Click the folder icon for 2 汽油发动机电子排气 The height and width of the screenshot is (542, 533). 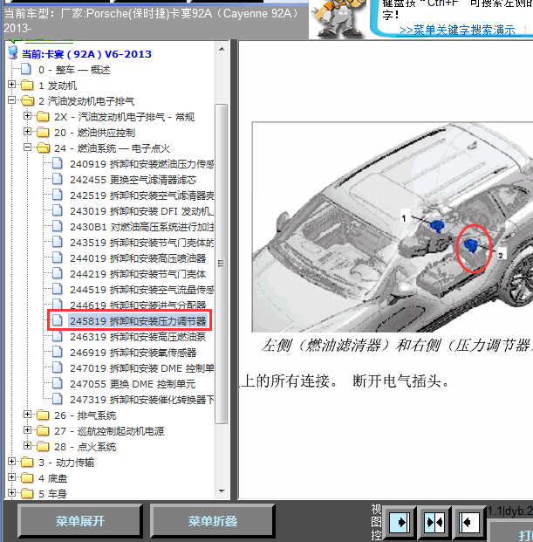[27, 101]
